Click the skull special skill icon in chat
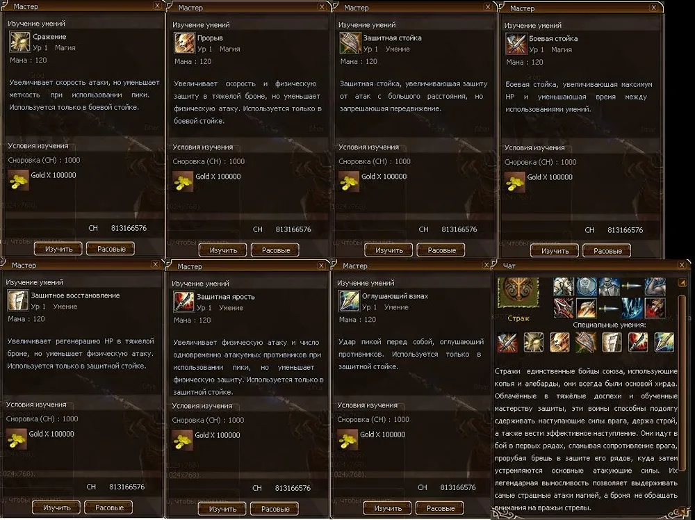695x520 pixels. coord(559,342)
